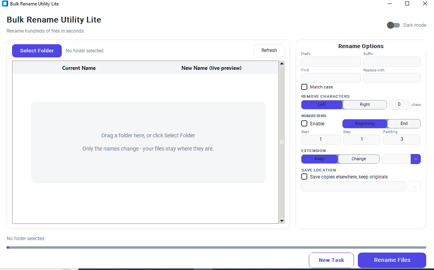The width and height of the screenshot is (434, 270).
Task: Select Left for remove characters
Action: (322, 104)
